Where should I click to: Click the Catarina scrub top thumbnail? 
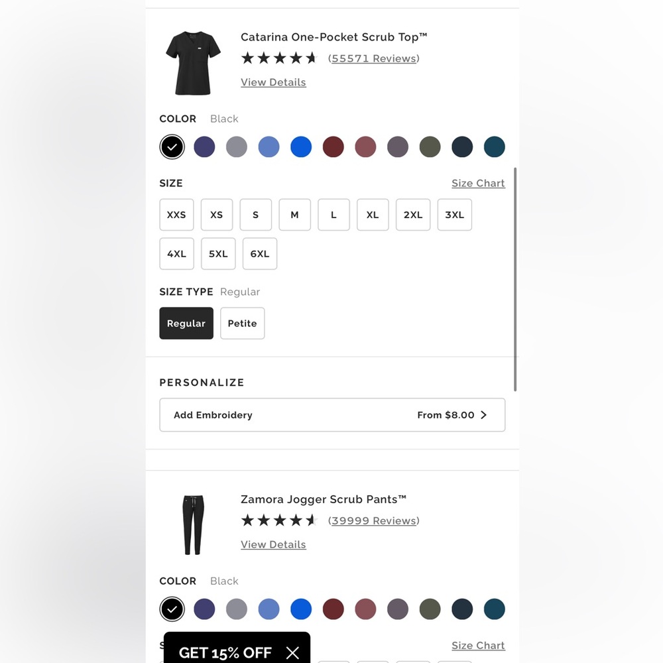tap(193, 63)
